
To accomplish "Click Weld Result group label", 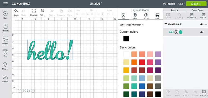I will pos(175,24).
